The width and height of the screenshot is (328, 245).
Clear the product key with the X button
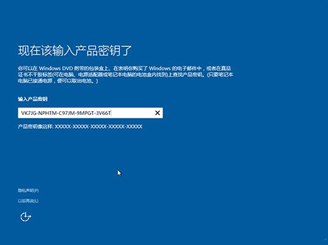(157, 113)
